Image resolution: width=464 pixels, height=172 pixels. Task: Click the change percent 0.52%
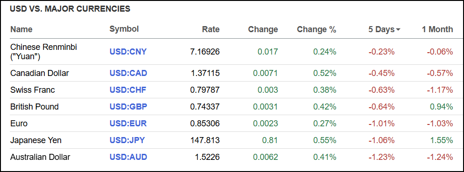[x=325, y=73]
